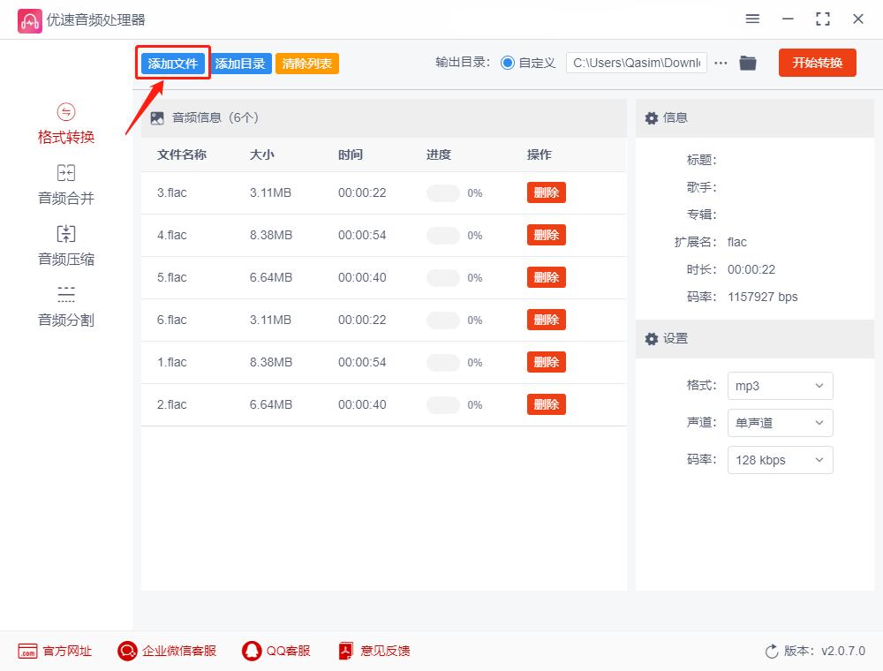Click the 信息 info panel gear icon
The height and width of the screenshot is (671, 883).
click(x=651, y=117)
